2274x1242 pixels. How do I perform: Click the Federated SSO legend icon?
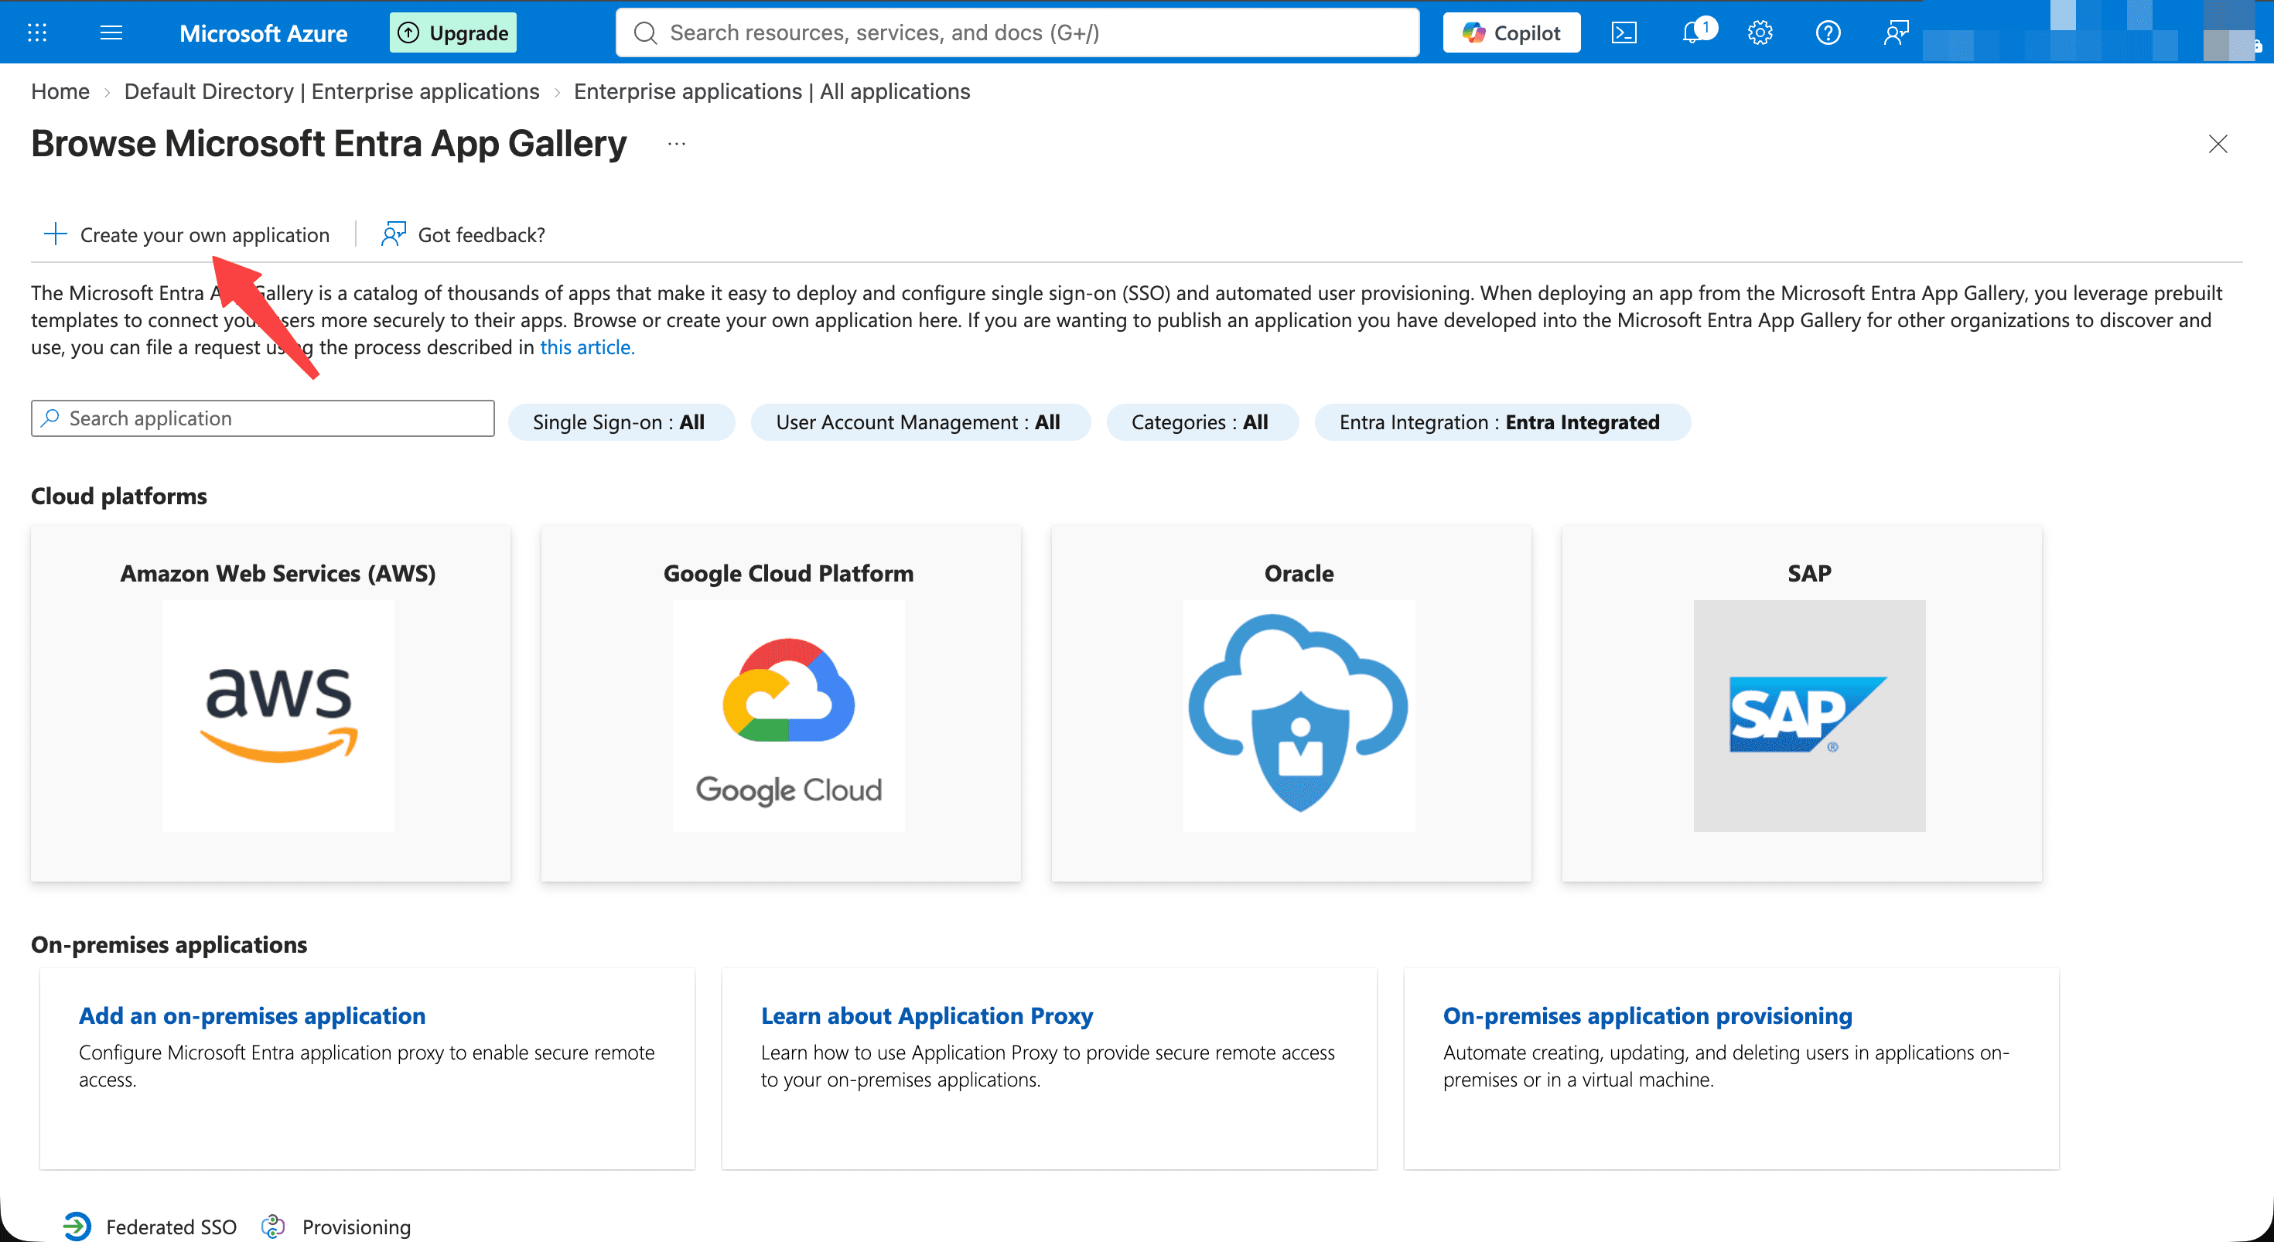77,1227
